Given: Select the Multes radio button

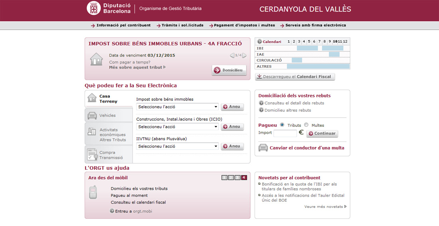Looking at the screenshot, I should click(306, 125).
